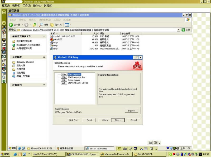Viewport: 211px width, 158px height.
Task: Open [Programs_Backup] in the other places list
Action: tap(25, 62)
